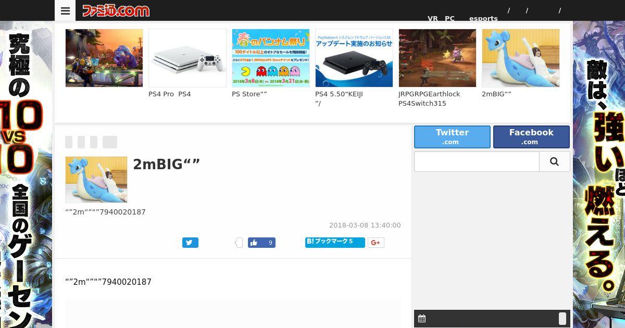This screenshot has height=328, width=625.
Task: Click the PS4 Pro PS4 article link
Action: [170, 94]
